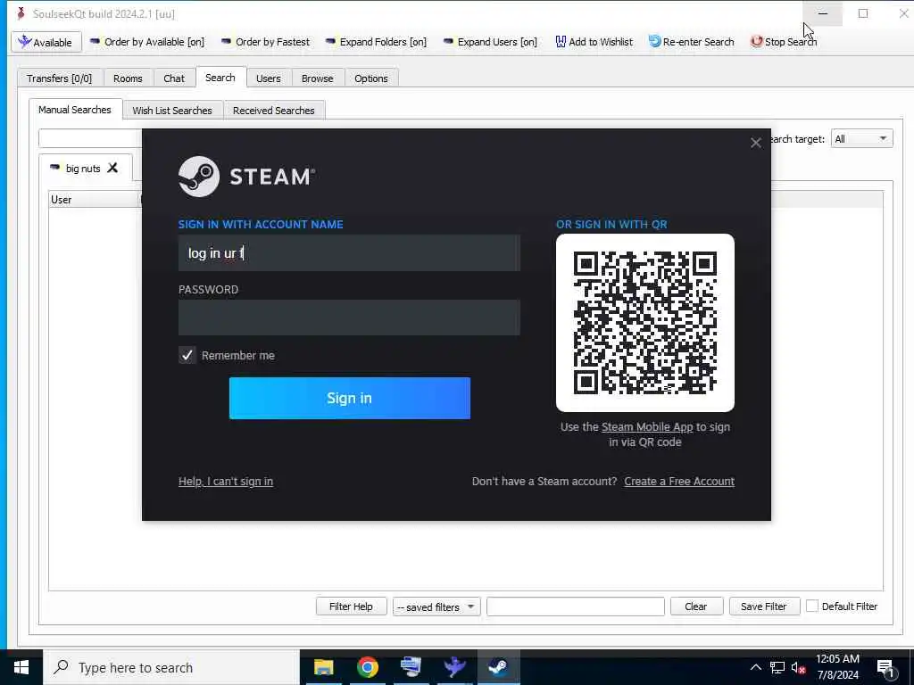Image resolution: width=914 pixels, height=685 pixels.
Task: Click the Clear filter button
Action: click(696, 607)
